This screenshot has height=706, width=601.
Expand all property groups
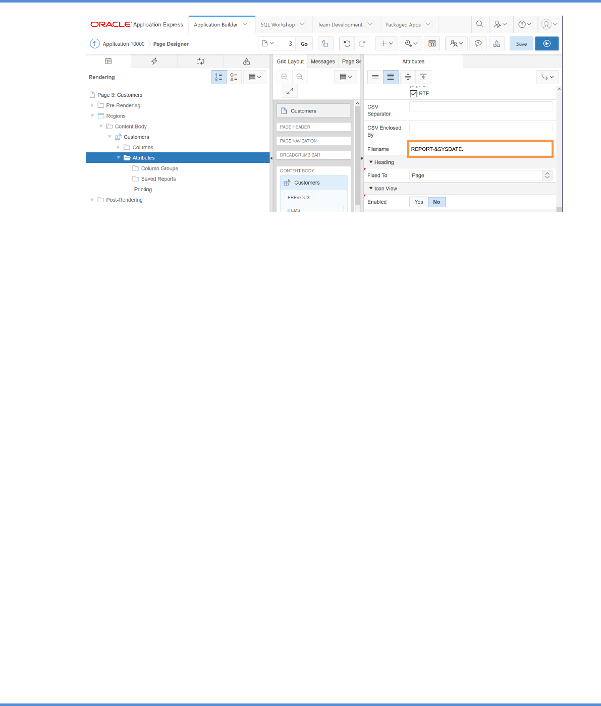[423, 77]
